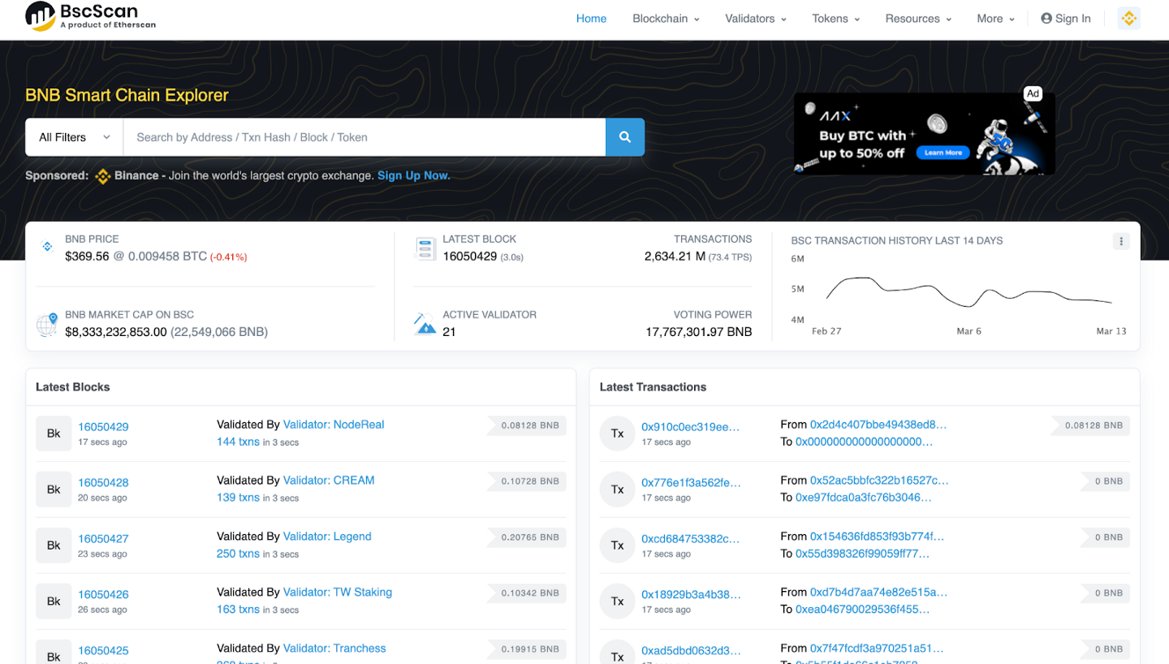This screenshot has height=664, width=1169.
Task: Click the Sign In user icon
Action: tap(1046, 19)
